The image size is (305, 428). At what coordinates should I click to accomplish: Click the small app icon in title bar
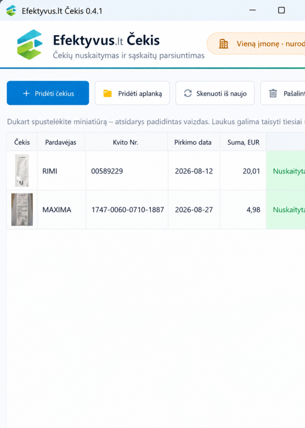(x=11, y=11)
